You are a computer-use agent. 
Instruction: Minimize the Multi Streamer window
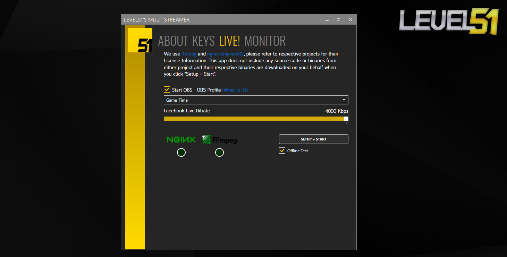coord(327,20)
